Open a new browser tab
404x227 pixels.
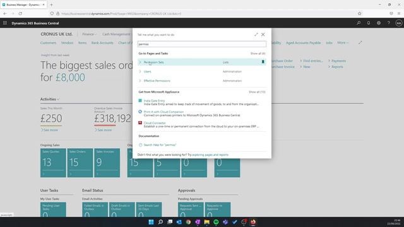[x=51, y=4]
